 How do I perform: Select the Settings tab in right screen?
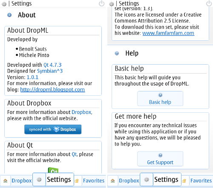pyautogui.click(x=161, y=179)
